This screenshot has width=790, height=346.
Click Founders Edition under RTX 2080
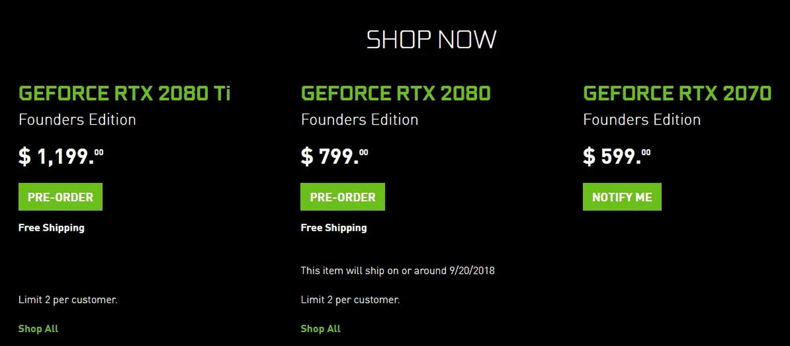[360, 120]
